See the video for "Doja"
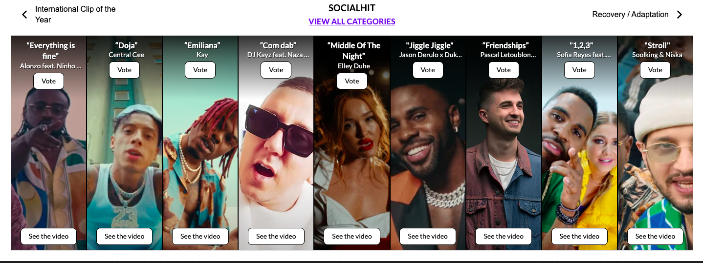This screenshot has width=703, height=263. tap(124, 236)
